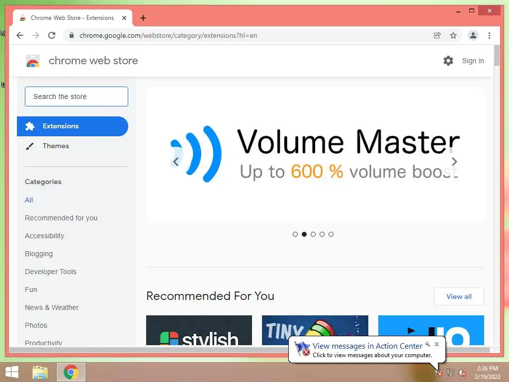
Task: Open Productivity category
Action: pos(44,342)
